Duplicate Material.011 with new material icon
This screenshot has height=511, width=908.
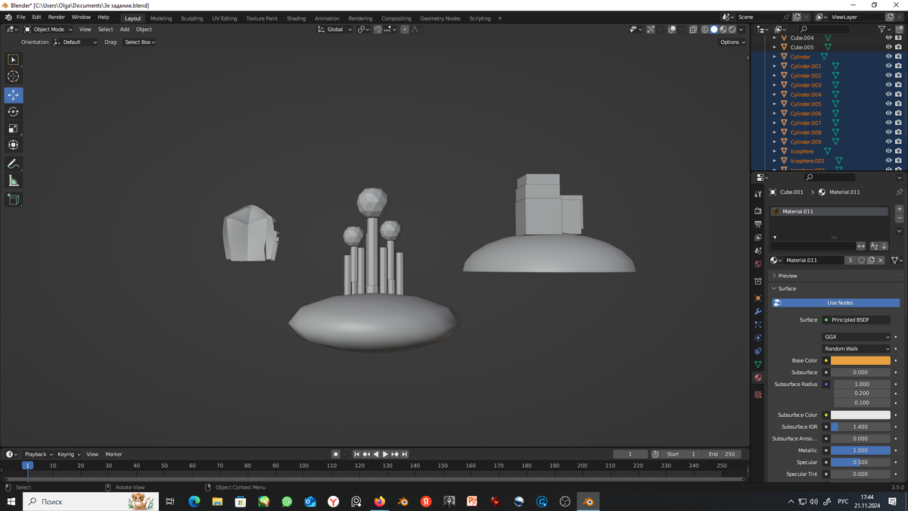(x=871, y=260)
